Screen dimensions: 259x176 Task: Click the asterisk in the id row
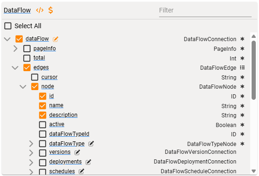242,96
